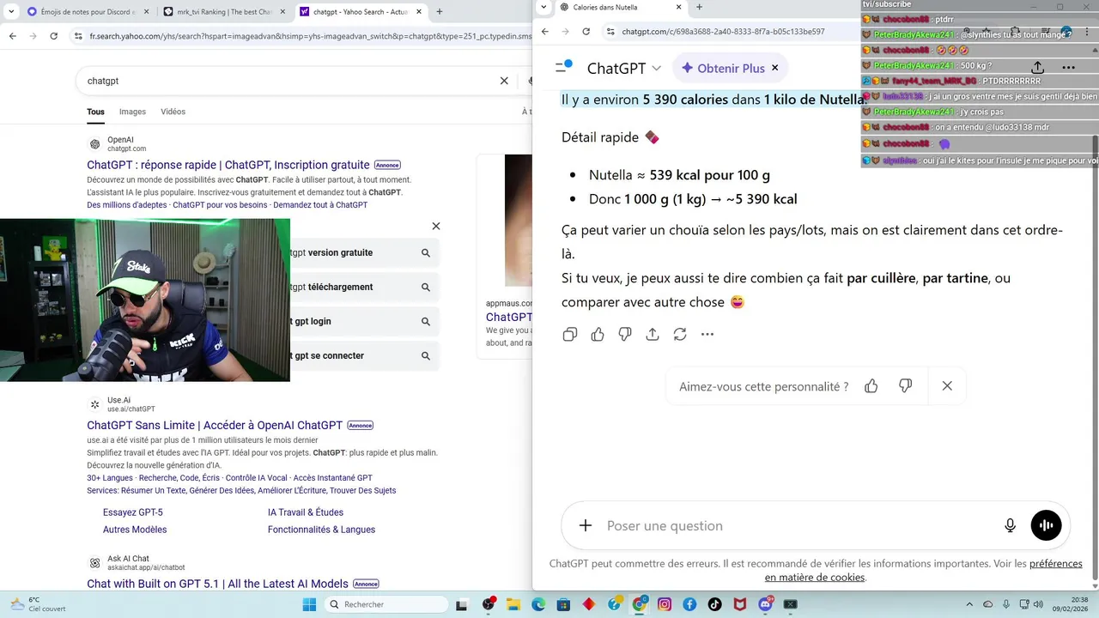
Task: Open the conversation three-dot options menu
Action: point(1068,67)
